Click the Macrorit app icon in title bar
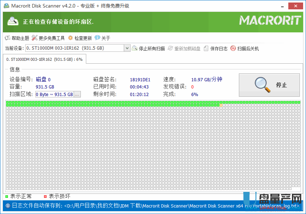Screen dimensions: 306x214 tap(6, 6)
